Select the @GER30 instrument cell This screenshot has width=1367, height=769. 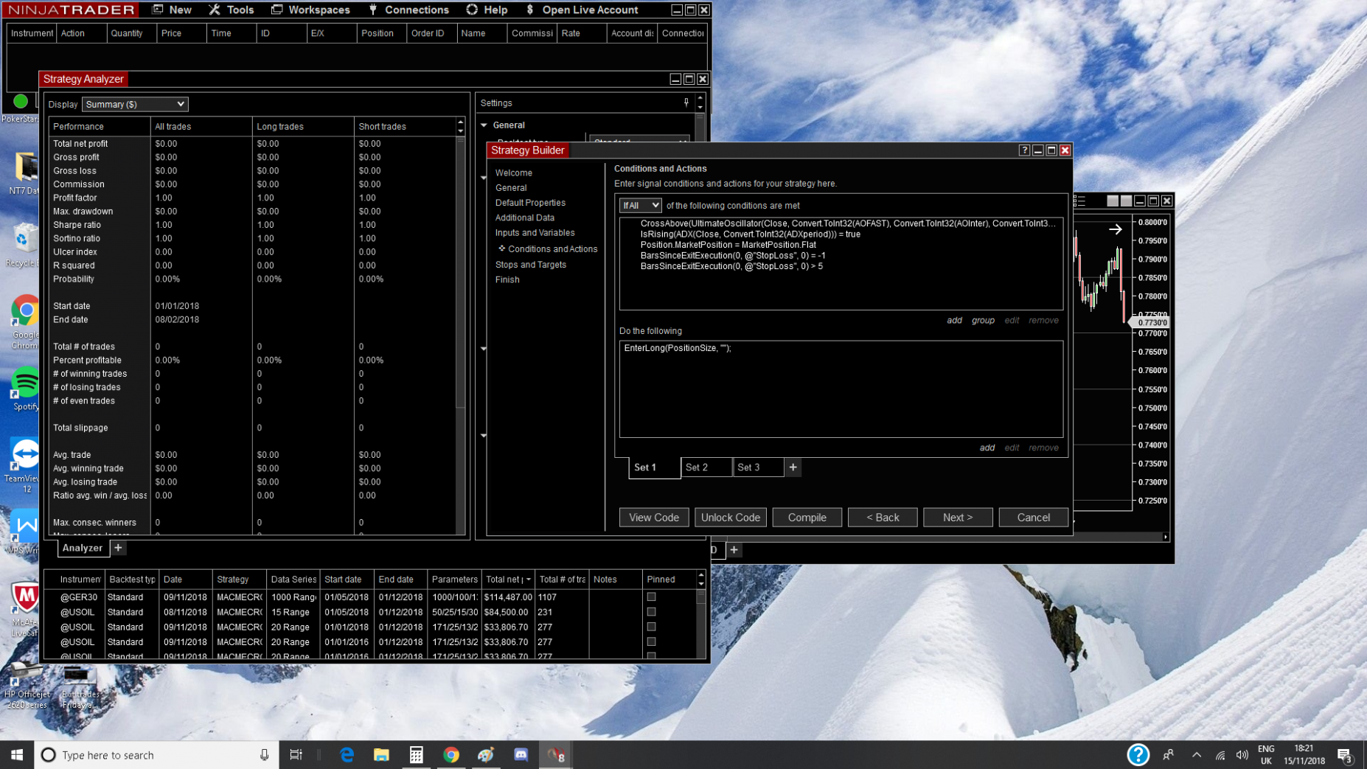tap(78, 597)
